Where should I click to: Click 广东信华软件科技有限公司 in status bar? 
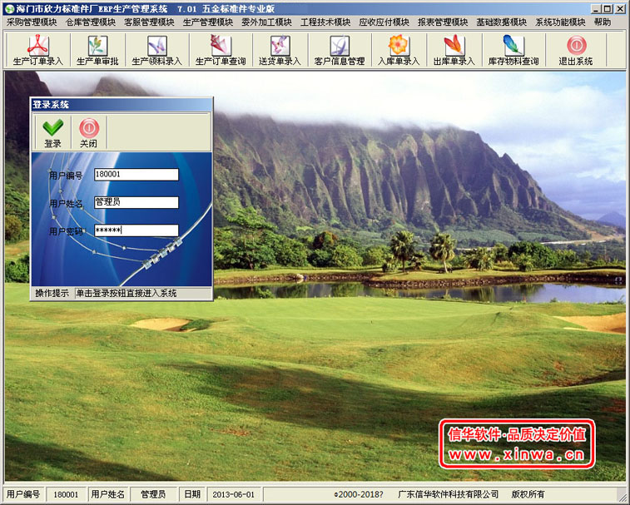click(448, 494)
